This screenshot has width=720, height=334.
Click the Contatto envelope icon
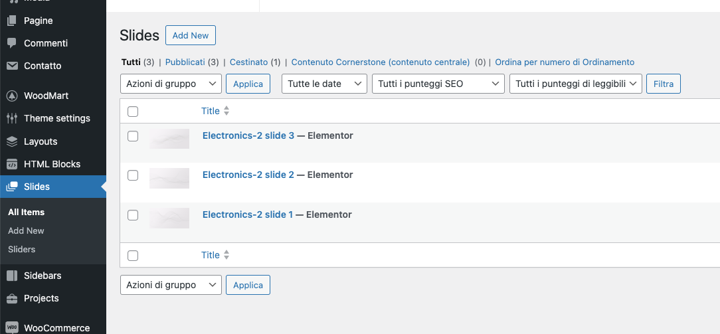coord(12,66)
